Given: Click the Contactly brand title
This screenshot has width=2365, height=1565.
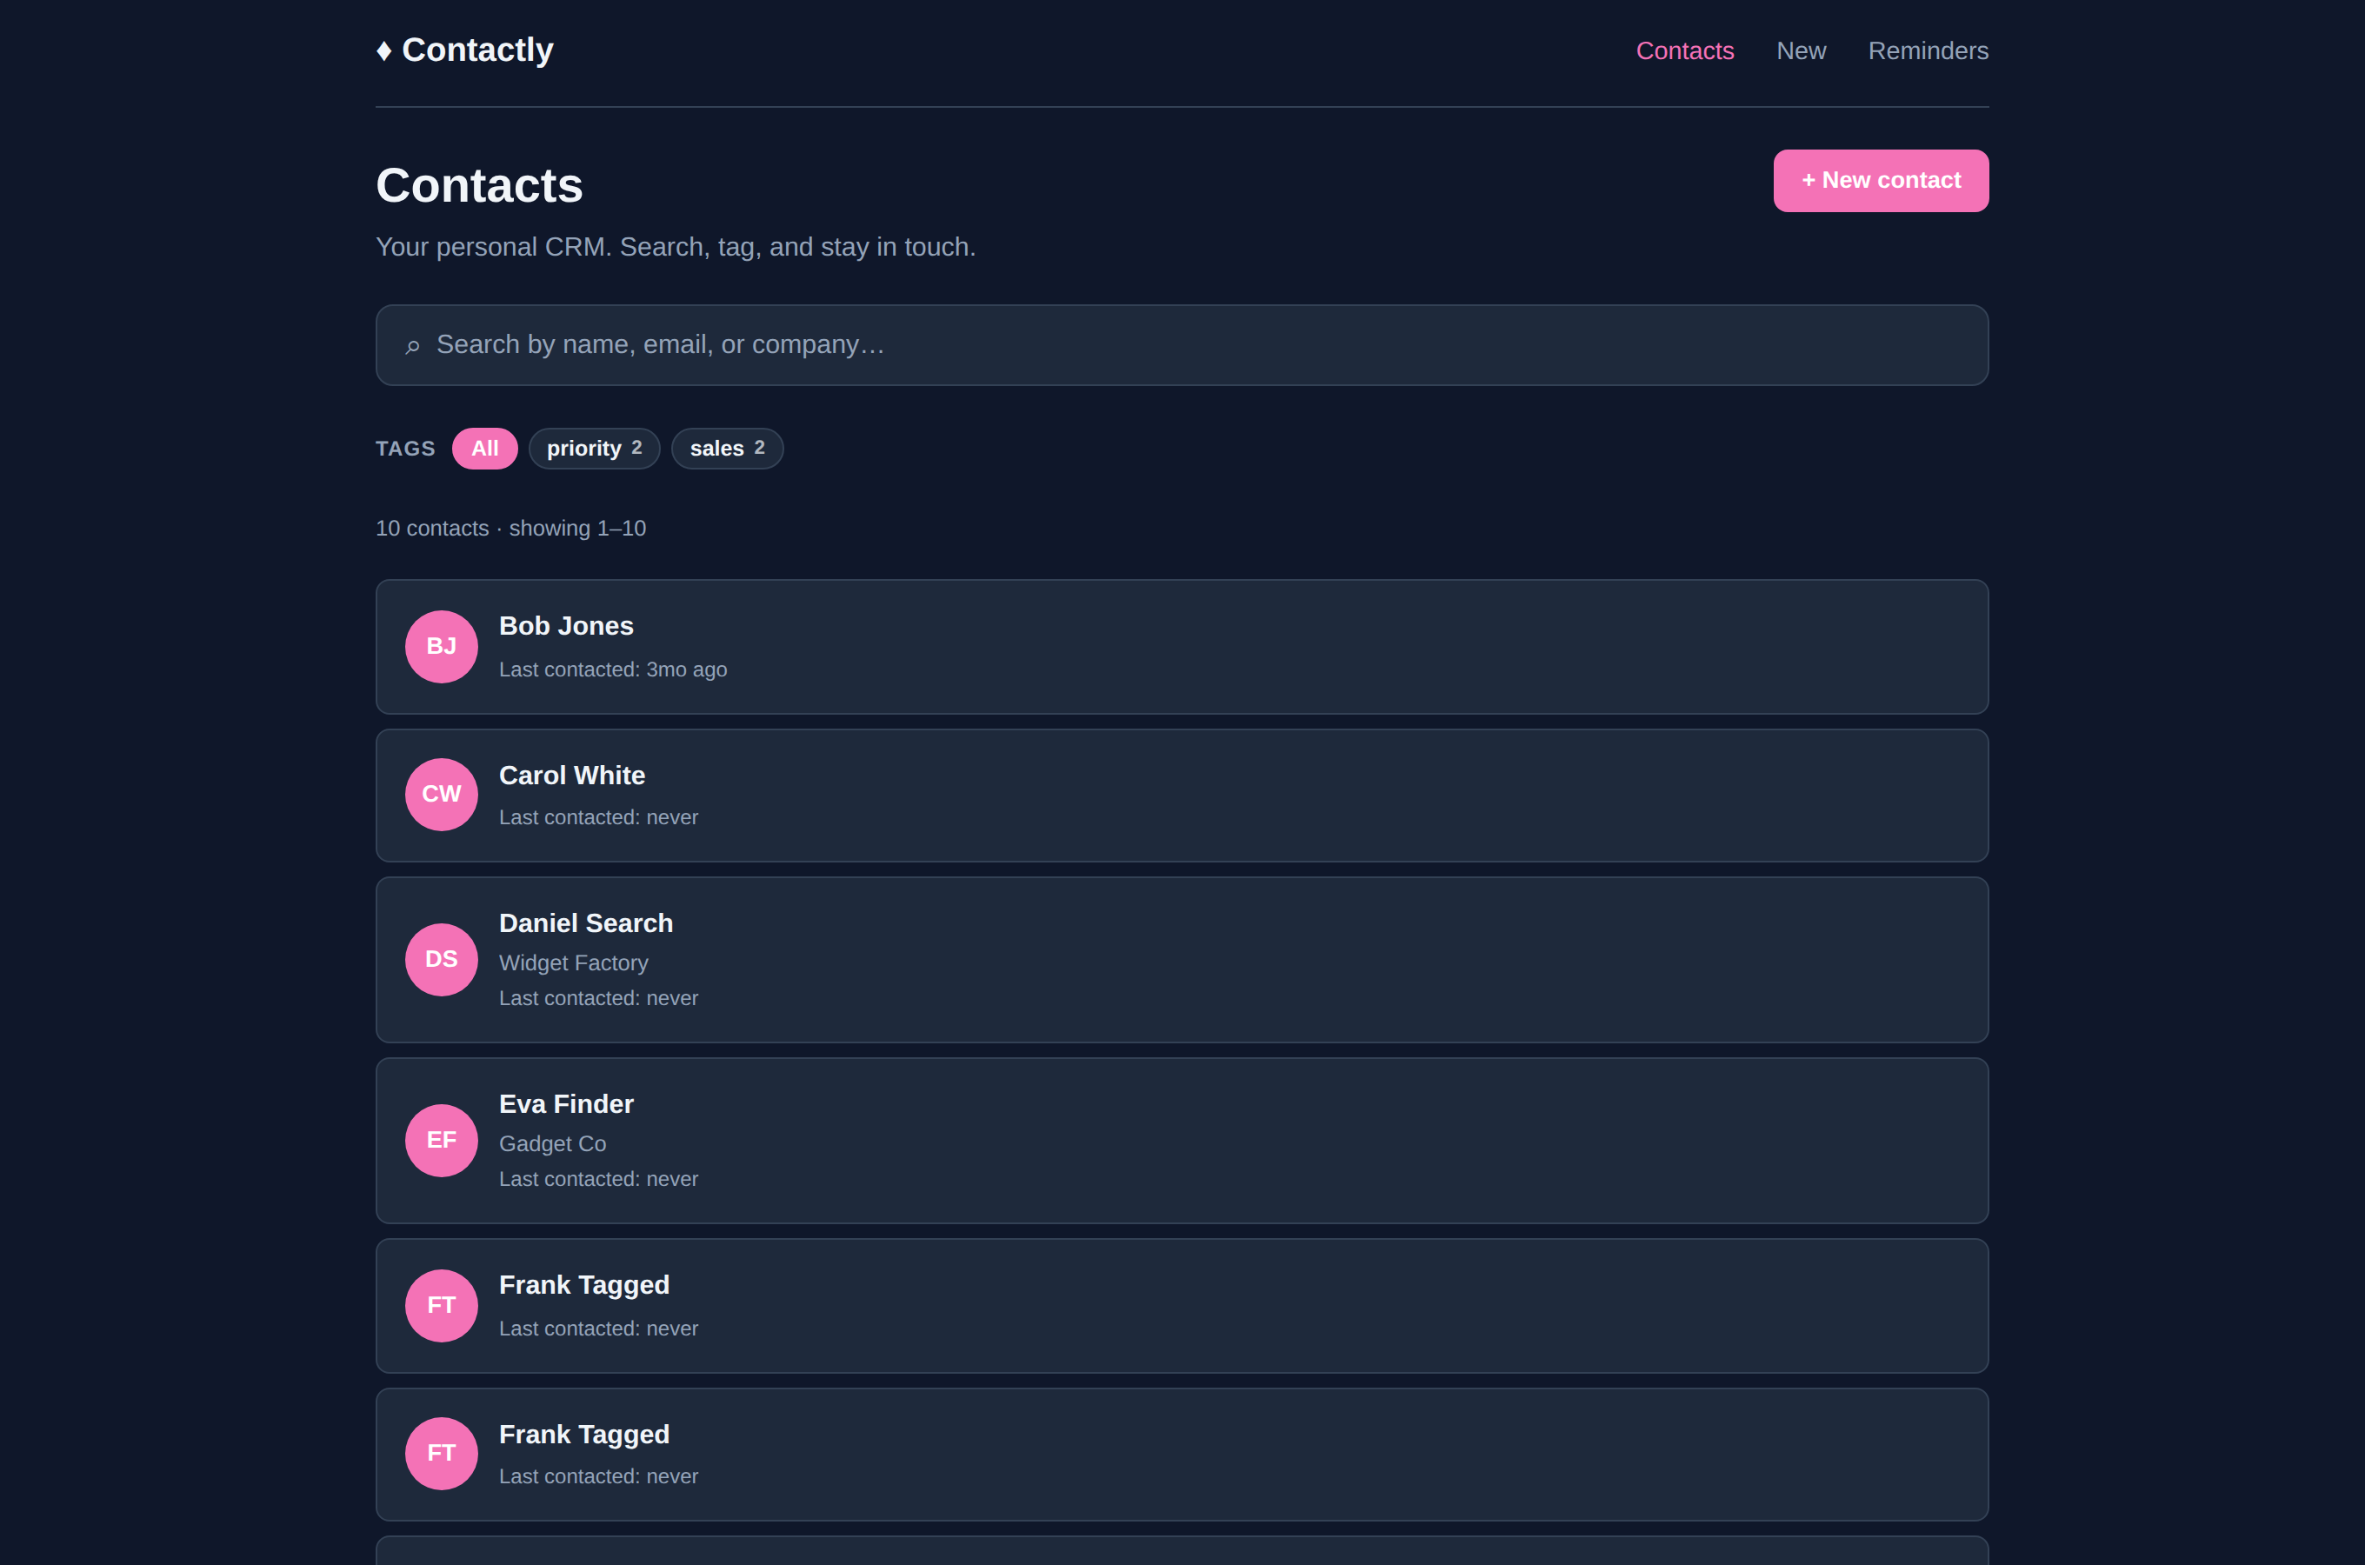Looking at the screenshot, I should point(477,50).
